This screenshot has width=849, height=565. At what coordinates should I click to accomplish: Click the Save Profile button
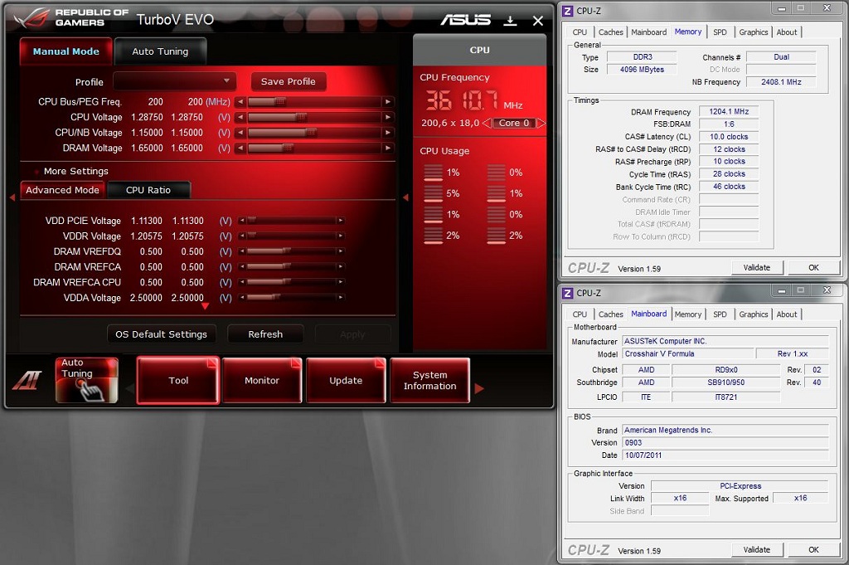[x=288, y=81]
